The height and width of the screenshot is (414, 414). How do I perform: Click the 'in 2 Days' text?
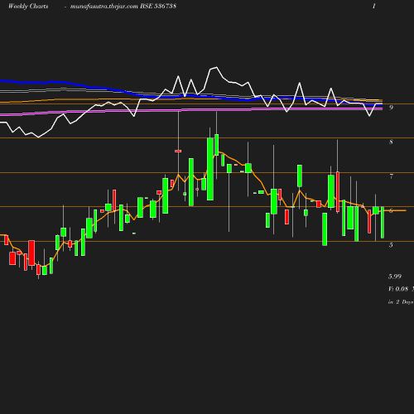coord(401,302)
